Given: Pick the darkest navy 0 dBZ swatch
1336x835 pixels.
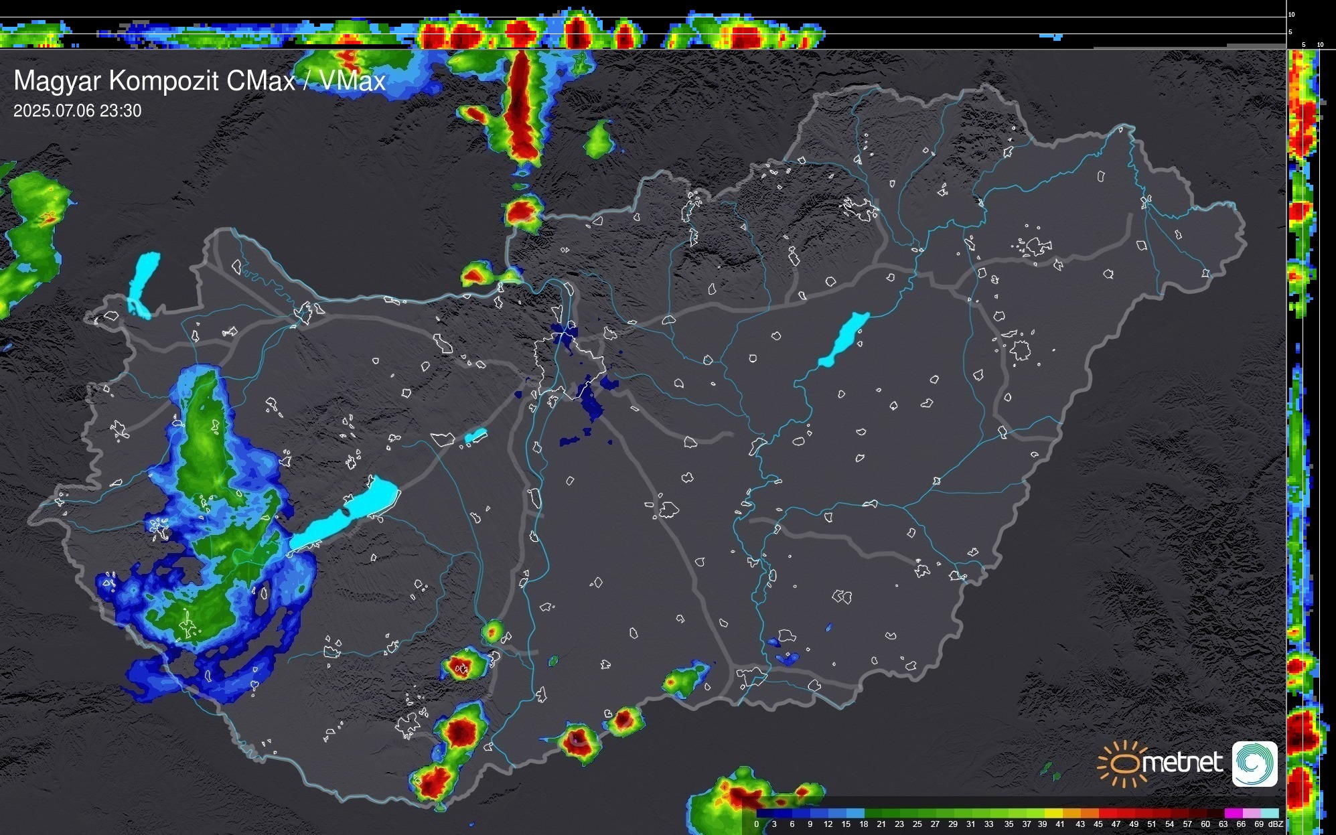Looking at the screenshot, I should click(765, 813).
